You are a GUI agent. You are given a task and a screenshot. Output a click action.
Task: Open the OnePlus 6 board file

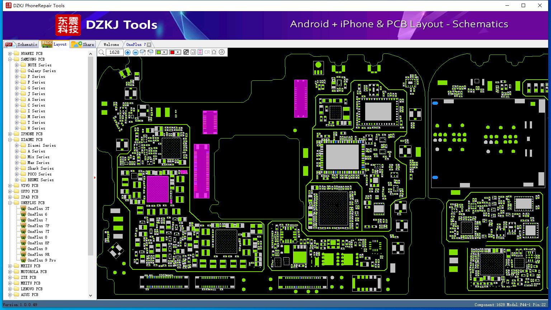37,215
